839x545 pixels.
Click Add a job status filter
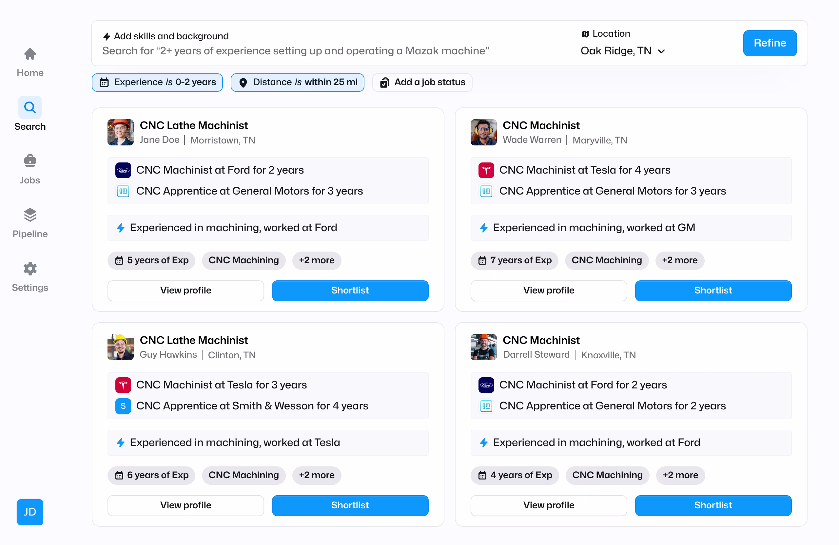pos(422,83)
